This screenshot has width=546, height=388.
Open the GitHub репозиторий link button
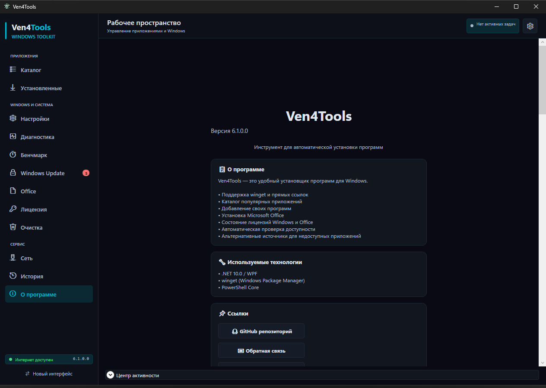(261, 331)
